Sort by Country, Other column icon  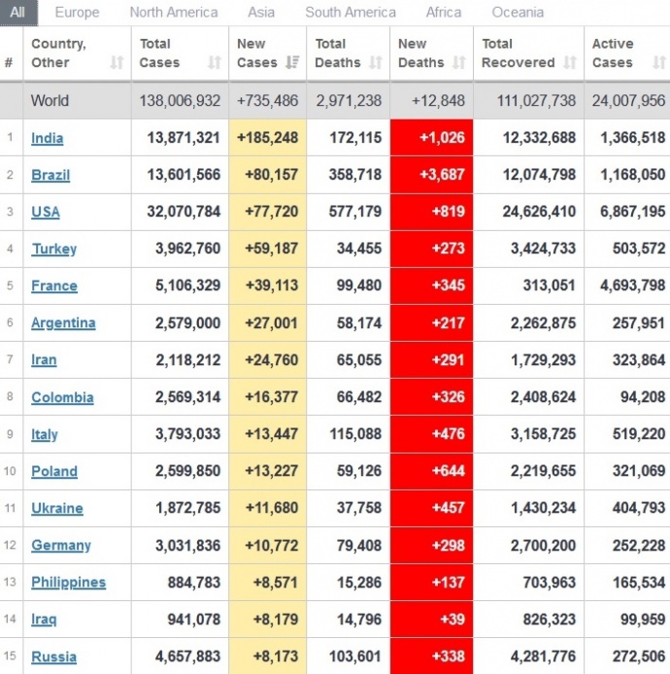pos(117,63)
